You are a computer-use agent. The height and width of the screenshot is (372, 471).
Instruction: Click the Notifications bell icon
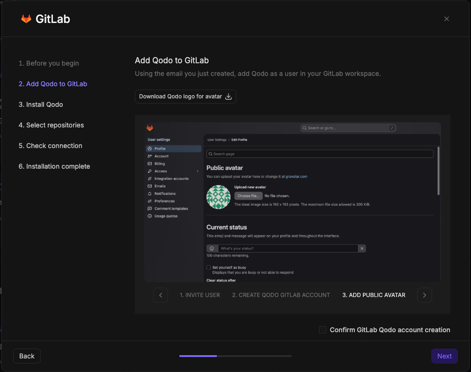click(x=150, y=194)
